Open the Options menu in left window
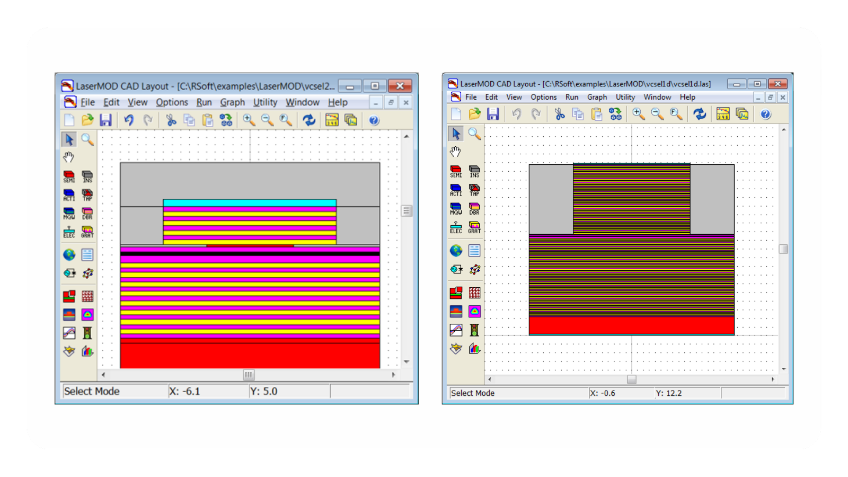 coord(172,102)
